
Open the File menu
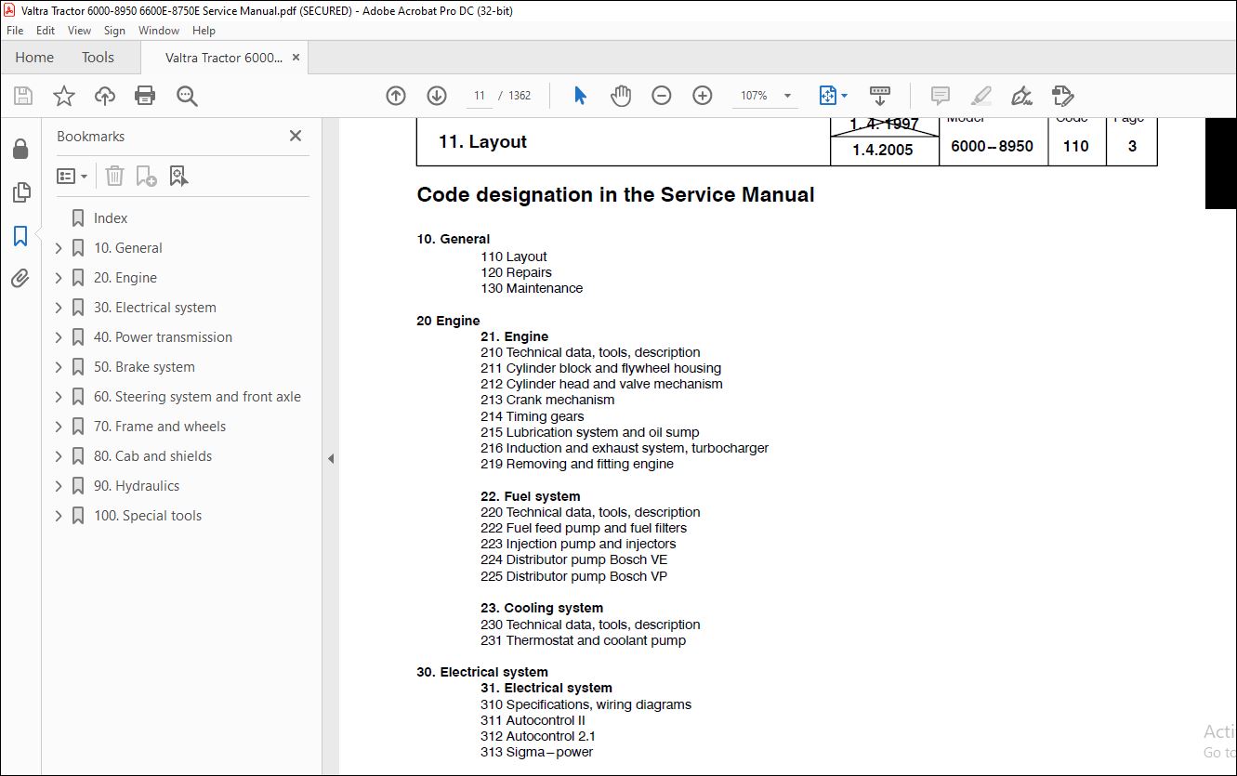(x=15, y=31)
